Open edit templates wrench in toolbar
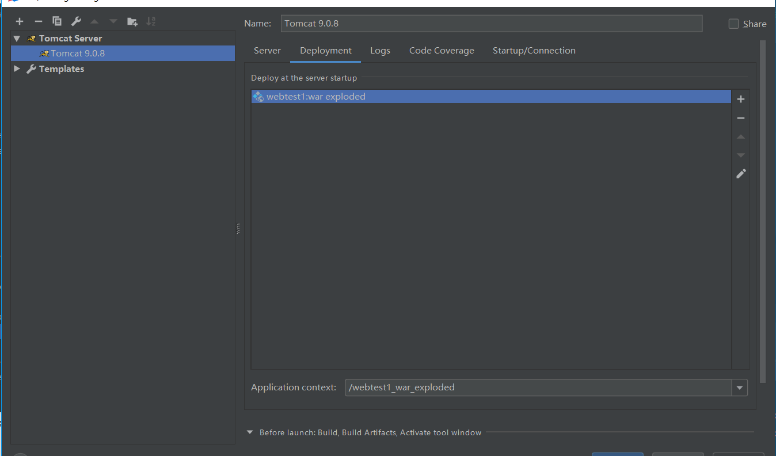 click(76, 21)
